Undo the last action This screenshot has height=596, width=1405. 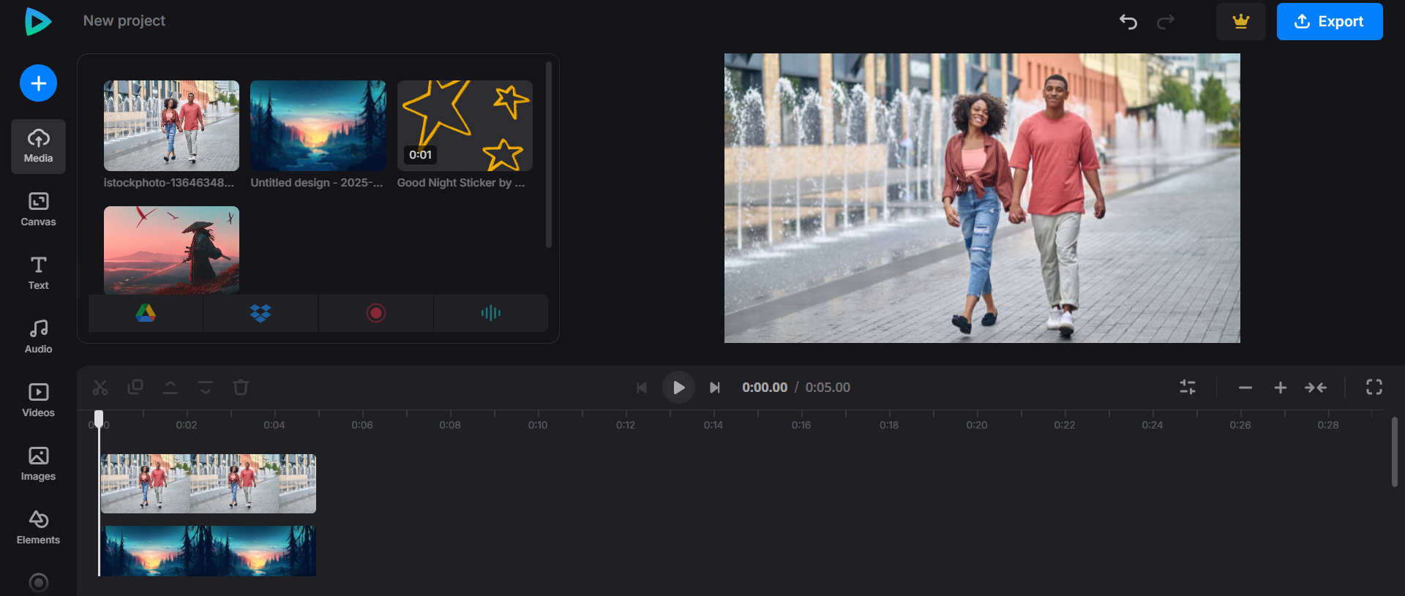coord(1128,22)
